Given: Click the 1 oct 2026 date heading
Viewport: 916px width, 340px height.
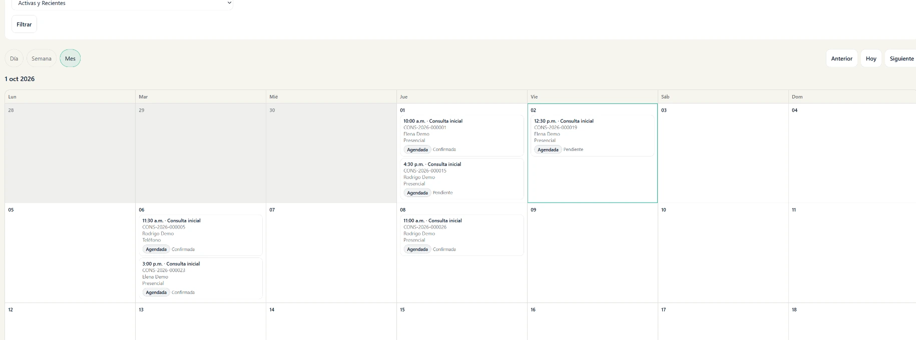Looking at the screenshot, I should (x=20, y=79).
